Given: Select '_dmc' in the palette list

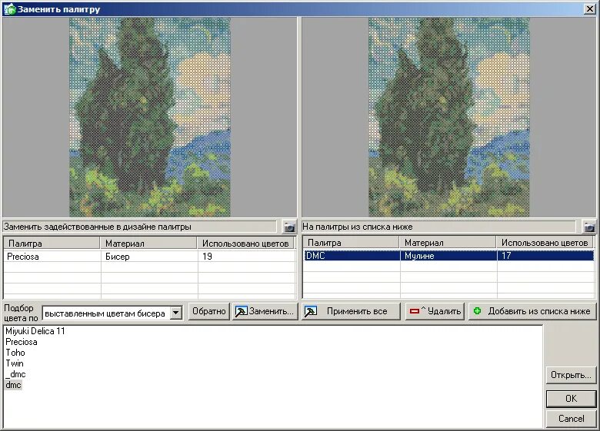Looking at the screenshot, I should pos(15,374).
